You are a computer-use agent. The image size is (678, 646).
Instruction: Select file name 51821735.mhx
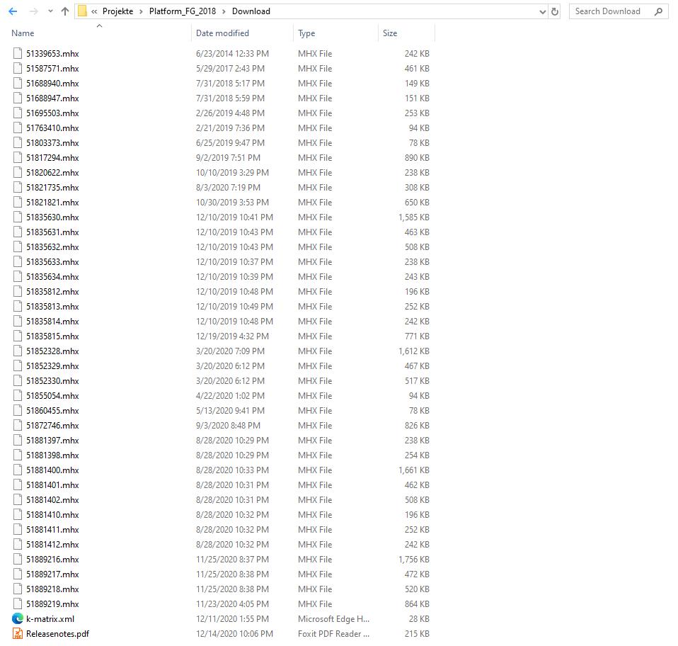point(52,187)
